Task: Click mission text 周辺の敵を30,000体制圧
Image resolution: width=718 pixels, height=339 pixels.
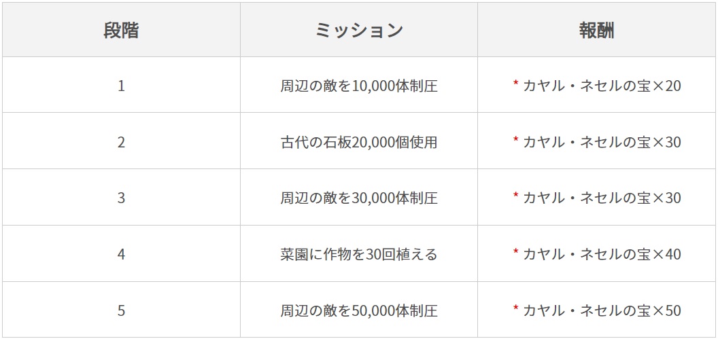Action: 358,198
